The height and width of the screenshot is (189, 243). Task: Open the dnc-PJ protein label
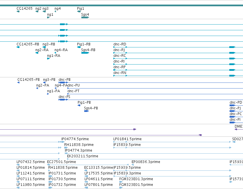(235, 108)
